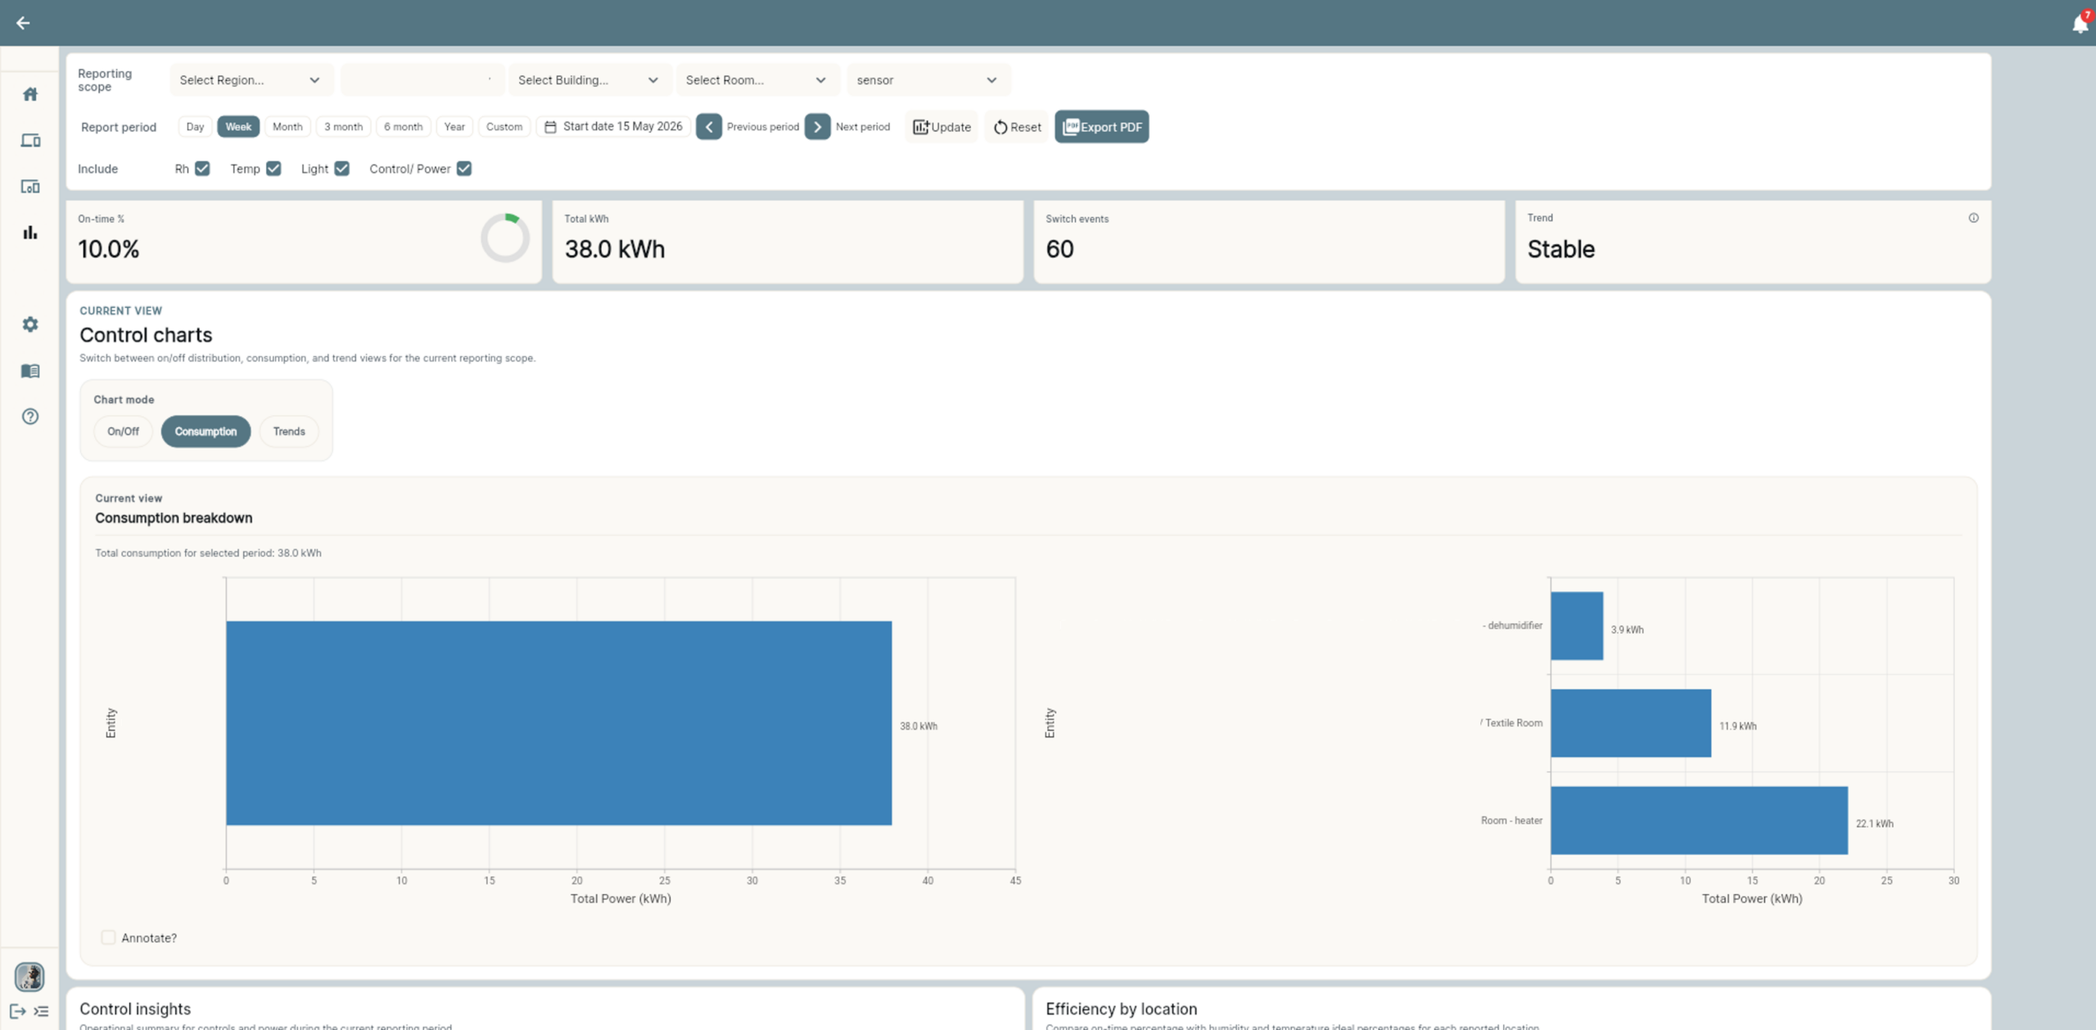Go to the next period arrow
Image resolution: width=2096 pixels, height=1030 pixels.
(817, 127)
